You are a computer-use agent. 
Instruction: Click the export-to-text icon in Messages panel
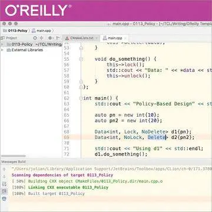pyautogui.click(x=4, y=184)
